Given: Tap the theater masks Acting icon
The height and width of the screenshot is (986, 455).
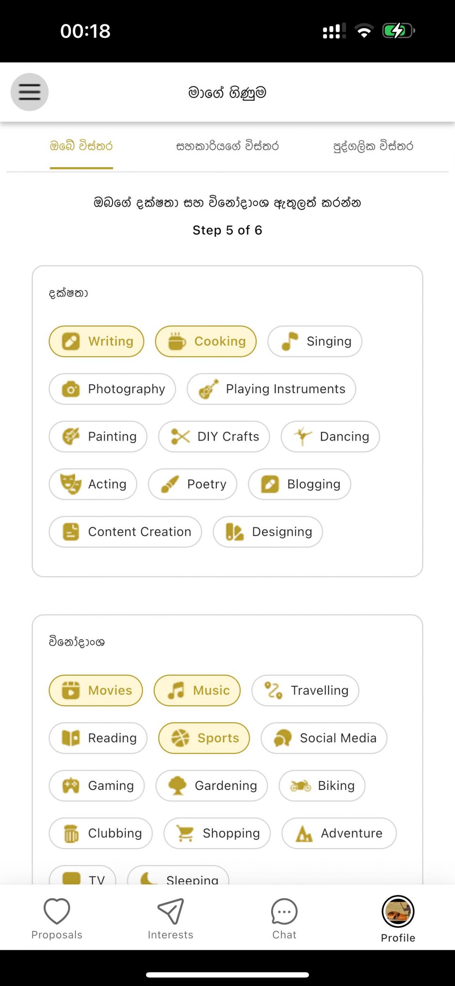Looking at the screenshot, I should [71, 484].
